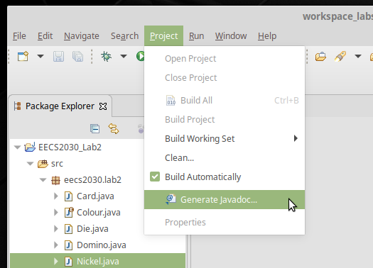The width and height of the screenshot is (373, 268).
Task: Click Collapse All in Package Explorer
Action: 95,129
